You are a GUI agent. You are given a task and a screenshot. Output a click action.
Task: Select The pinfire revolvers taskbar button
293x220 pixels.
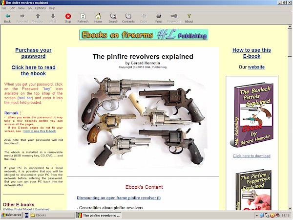[x=99, y=215]
